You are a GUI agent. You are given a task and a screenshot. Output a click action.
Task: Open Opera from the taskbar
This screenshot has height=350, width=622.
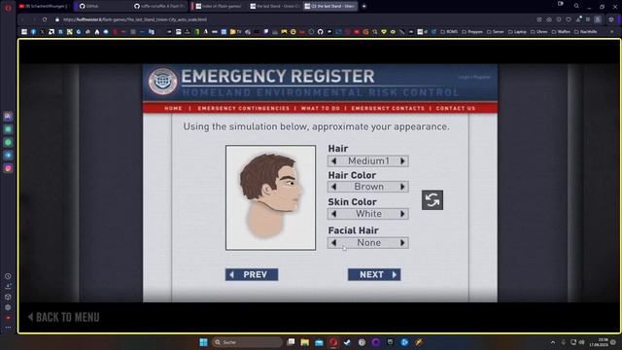click(333, 342)
